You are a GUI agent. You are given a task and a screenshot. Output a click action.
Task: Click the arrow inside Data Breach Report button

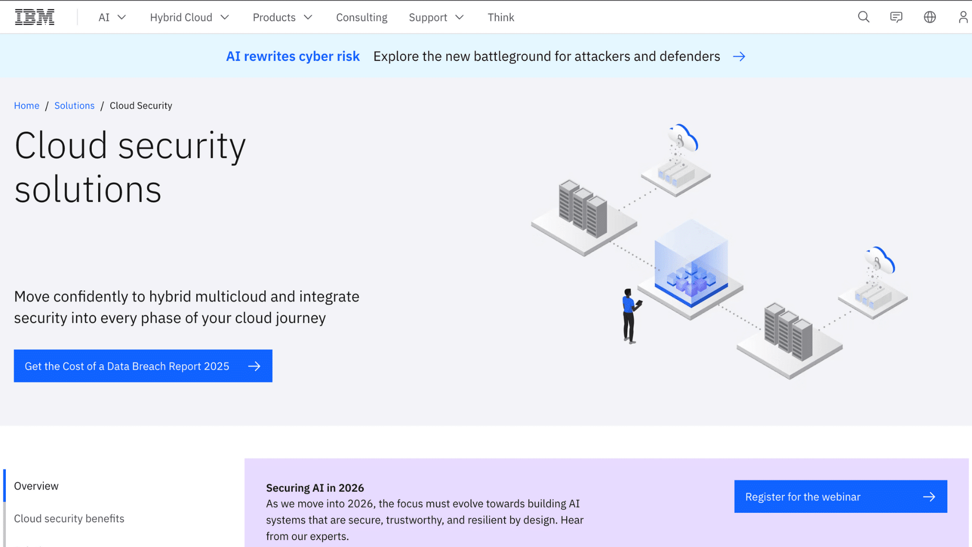(254, 366)
